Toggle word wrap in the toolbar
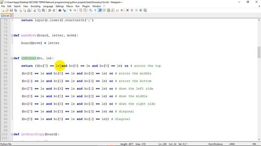Viewport: 261px width, 146px height. [91, 10]
